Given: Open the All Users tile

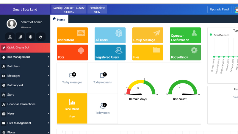Looking at the screenshot, I should pyautogui.click(x=110, y=35).
